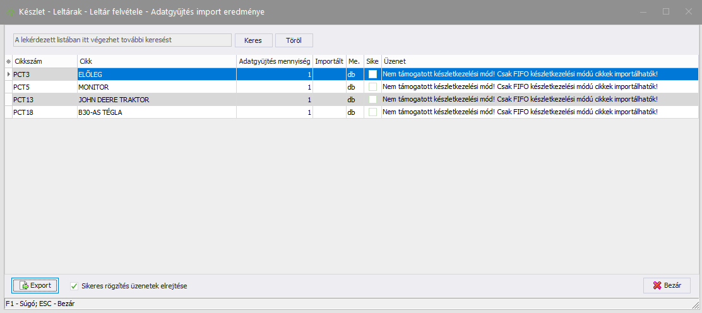Click the row indicator arrow for PCT3
Image resolution: width=702 pixels, height=313 pixels.
point(8,74)
